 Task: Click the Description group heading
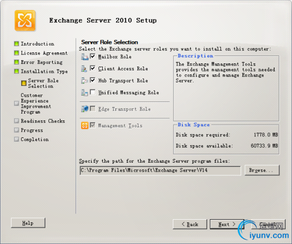click(x=196, y=56)
